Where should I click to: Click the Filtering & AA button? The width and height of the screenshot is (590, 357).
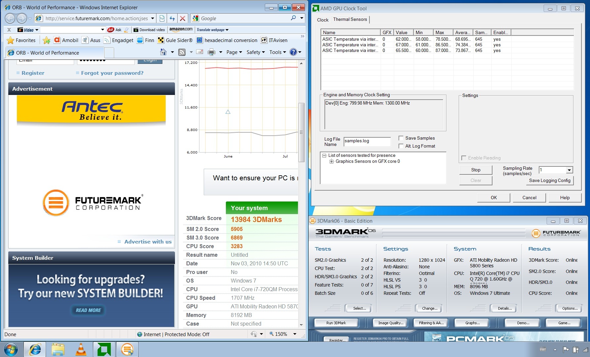[431, 323]
